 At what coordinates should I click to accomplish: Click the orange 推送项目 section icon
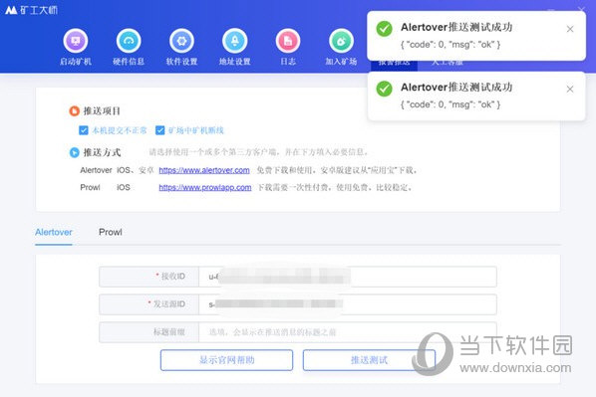pyautogui.click(x=74, y=110)
